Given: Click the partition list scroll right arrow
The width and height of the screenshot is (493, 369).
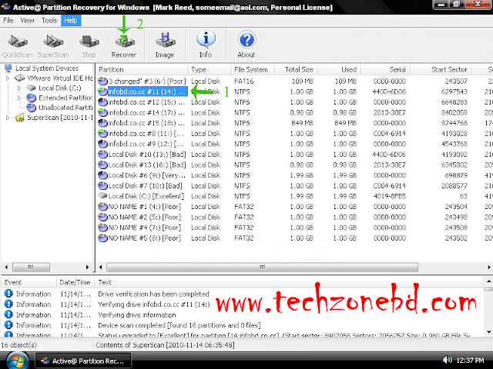Looking at the screenshot, I should click(489, 267).
